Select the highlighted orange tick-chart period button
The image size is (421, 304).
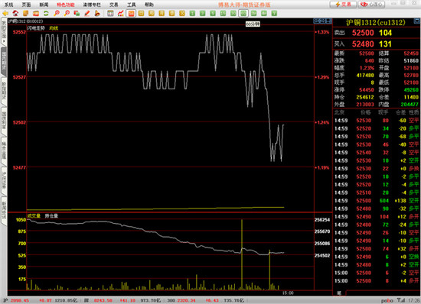point(131,14)
